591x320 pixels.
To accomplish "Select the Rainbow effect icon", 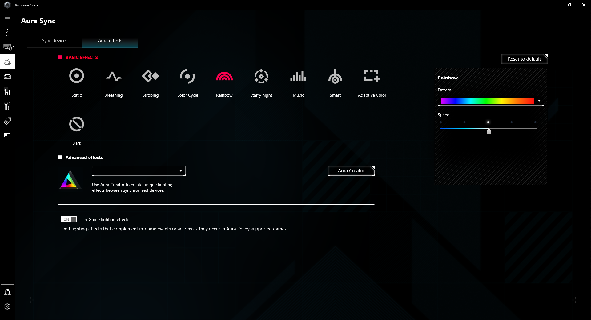I will point(224,76).
